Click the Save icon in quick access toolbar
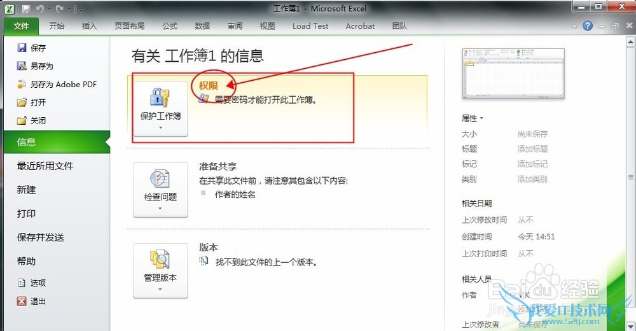The width and height of the screenshot is (636, 331). tap(26, 8)
